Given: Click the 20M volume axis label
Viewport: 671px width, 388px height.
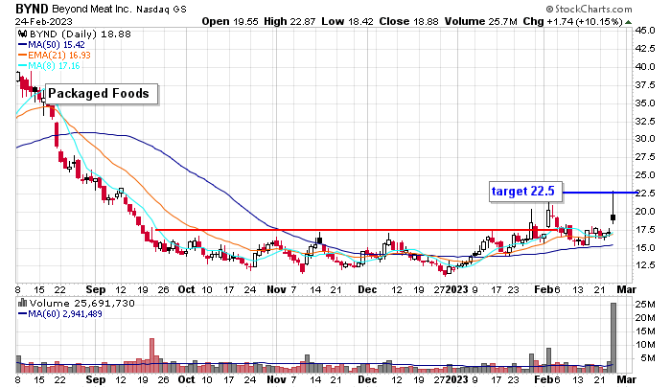Looking at the screenshot, I should [x=645, y=318].
